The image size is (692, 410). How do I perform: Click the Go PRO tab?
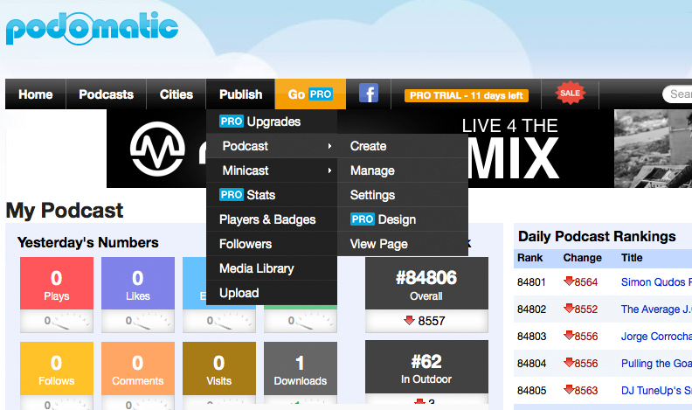tap(310, 94)
